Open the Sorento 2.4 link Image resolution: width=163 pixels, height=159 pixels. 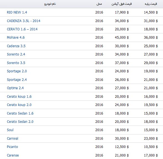(x=16, y=54)
